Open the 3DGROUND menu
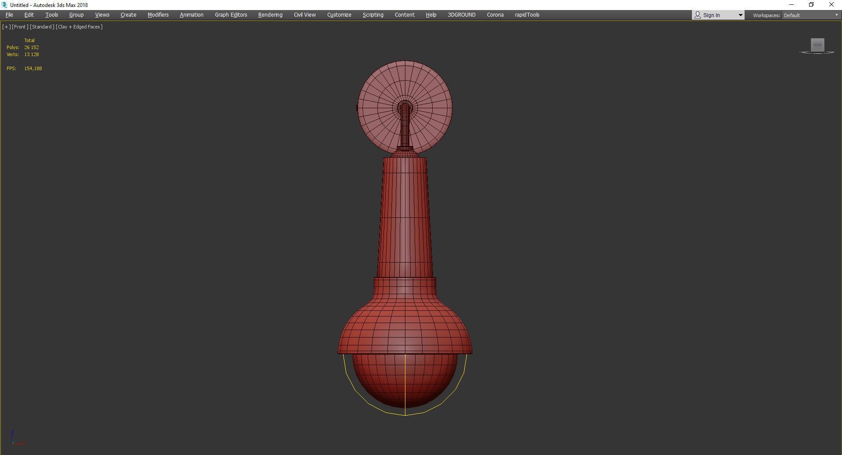 (x=462, y=15)
